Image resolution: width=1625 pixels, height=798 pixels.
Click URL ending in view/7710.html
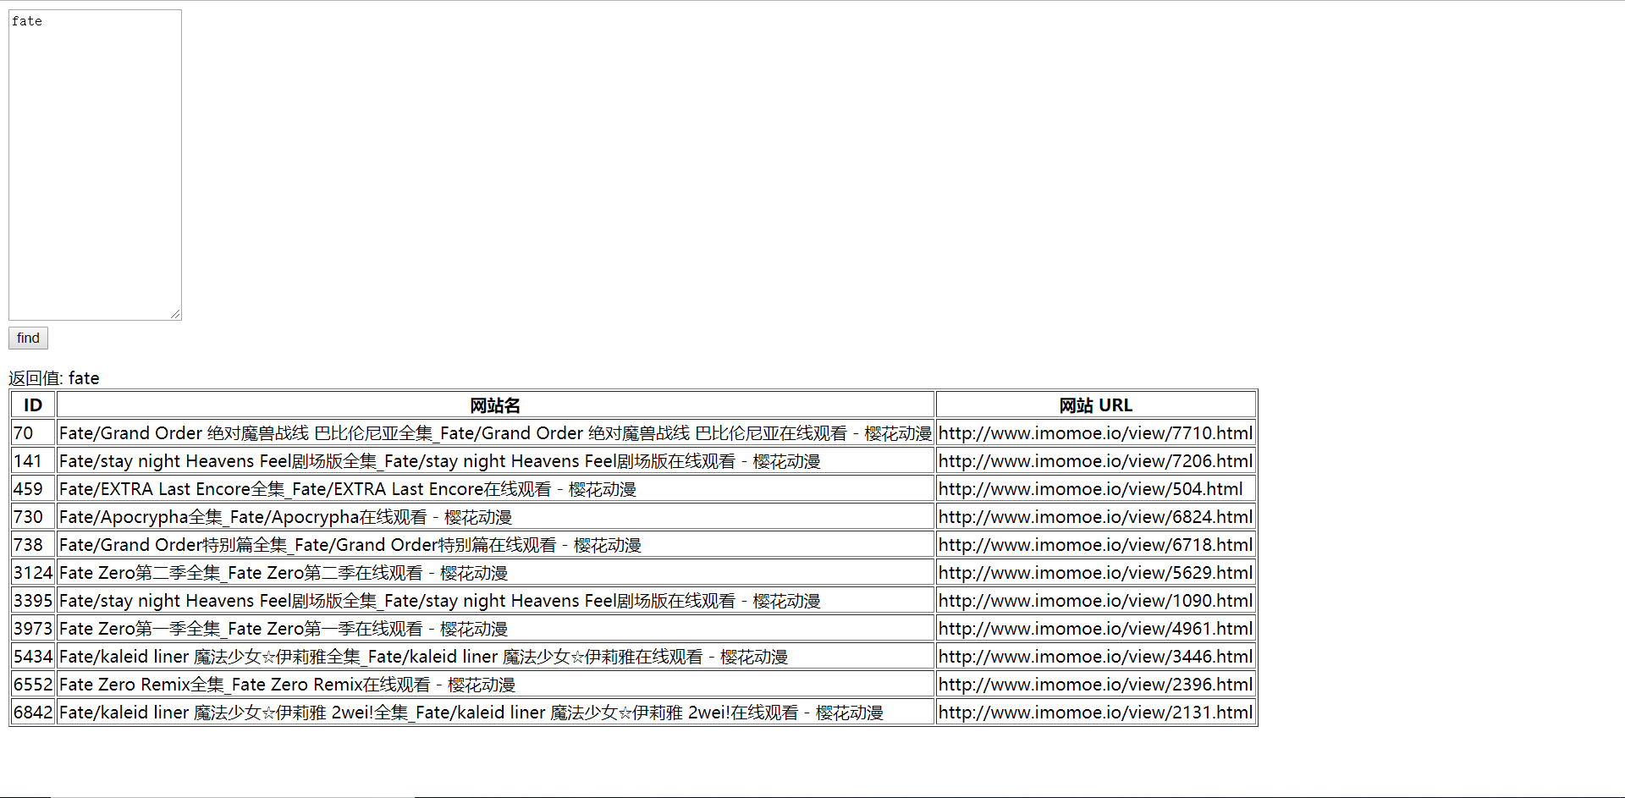[x=1096, y=433]
